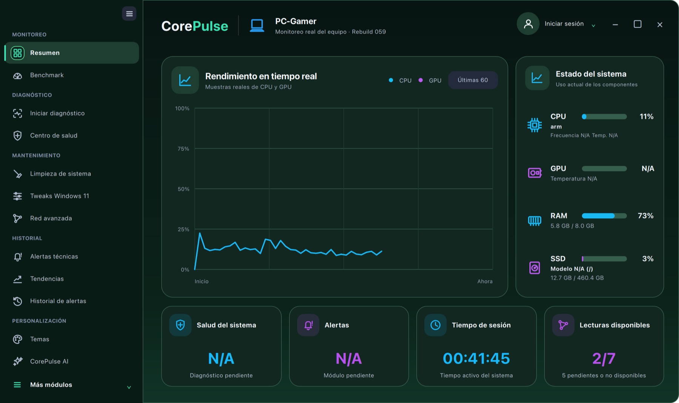Open Tweaks Windows 11 label

pos(60,196)
